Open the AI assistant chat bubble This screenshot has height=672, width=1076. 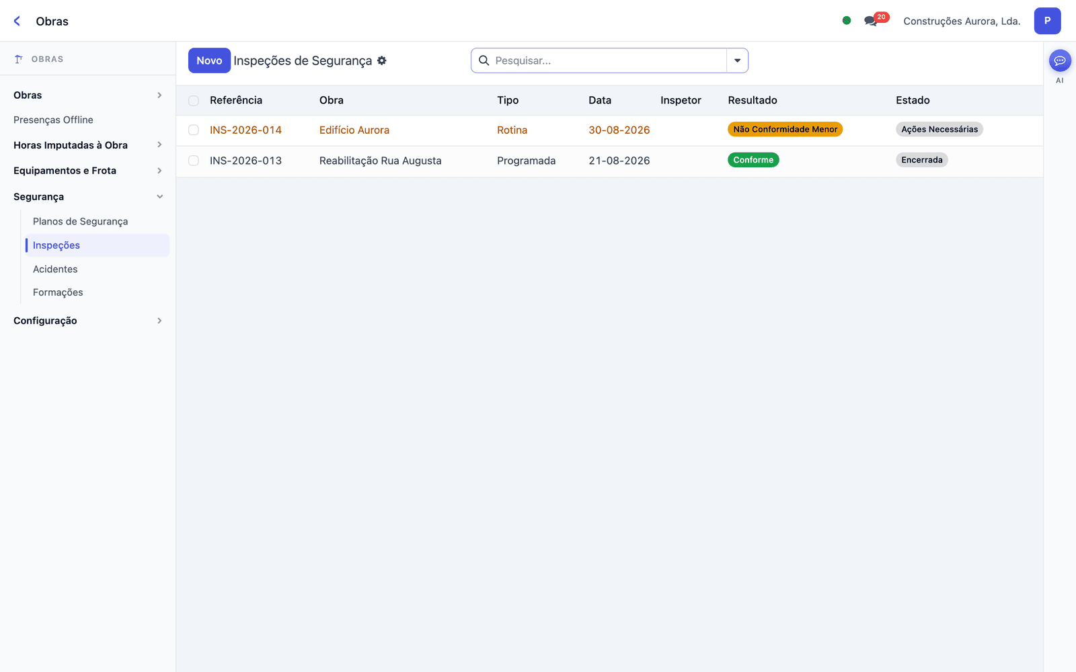point(1060,61)
